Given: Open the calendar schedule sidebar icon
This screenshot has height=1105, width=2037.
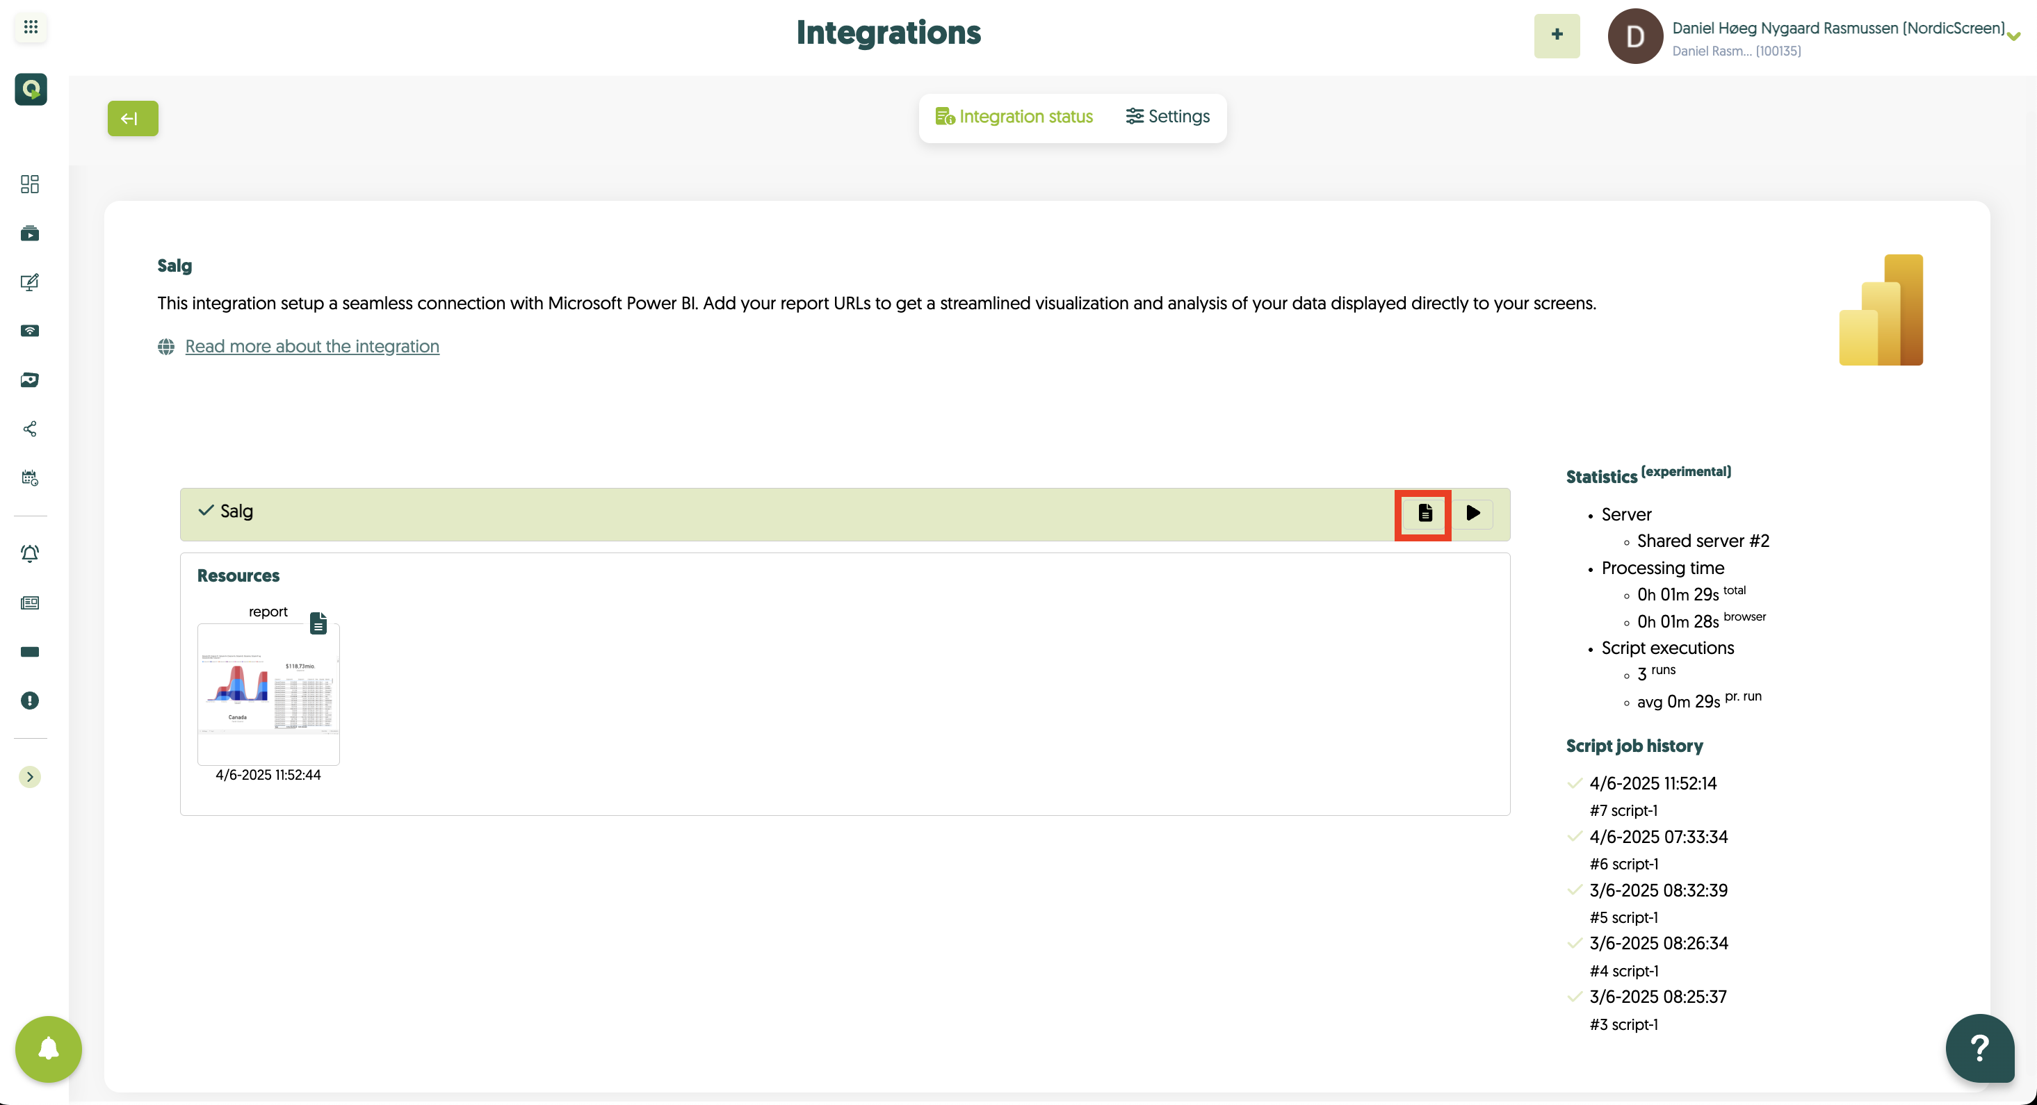Looking at the screenshot, I should point(30,478).
